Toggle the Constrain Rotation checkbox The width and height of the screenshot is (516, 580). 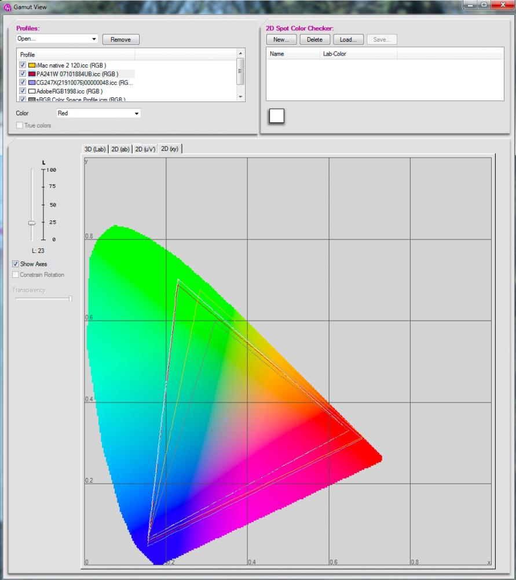coord(15,274)
